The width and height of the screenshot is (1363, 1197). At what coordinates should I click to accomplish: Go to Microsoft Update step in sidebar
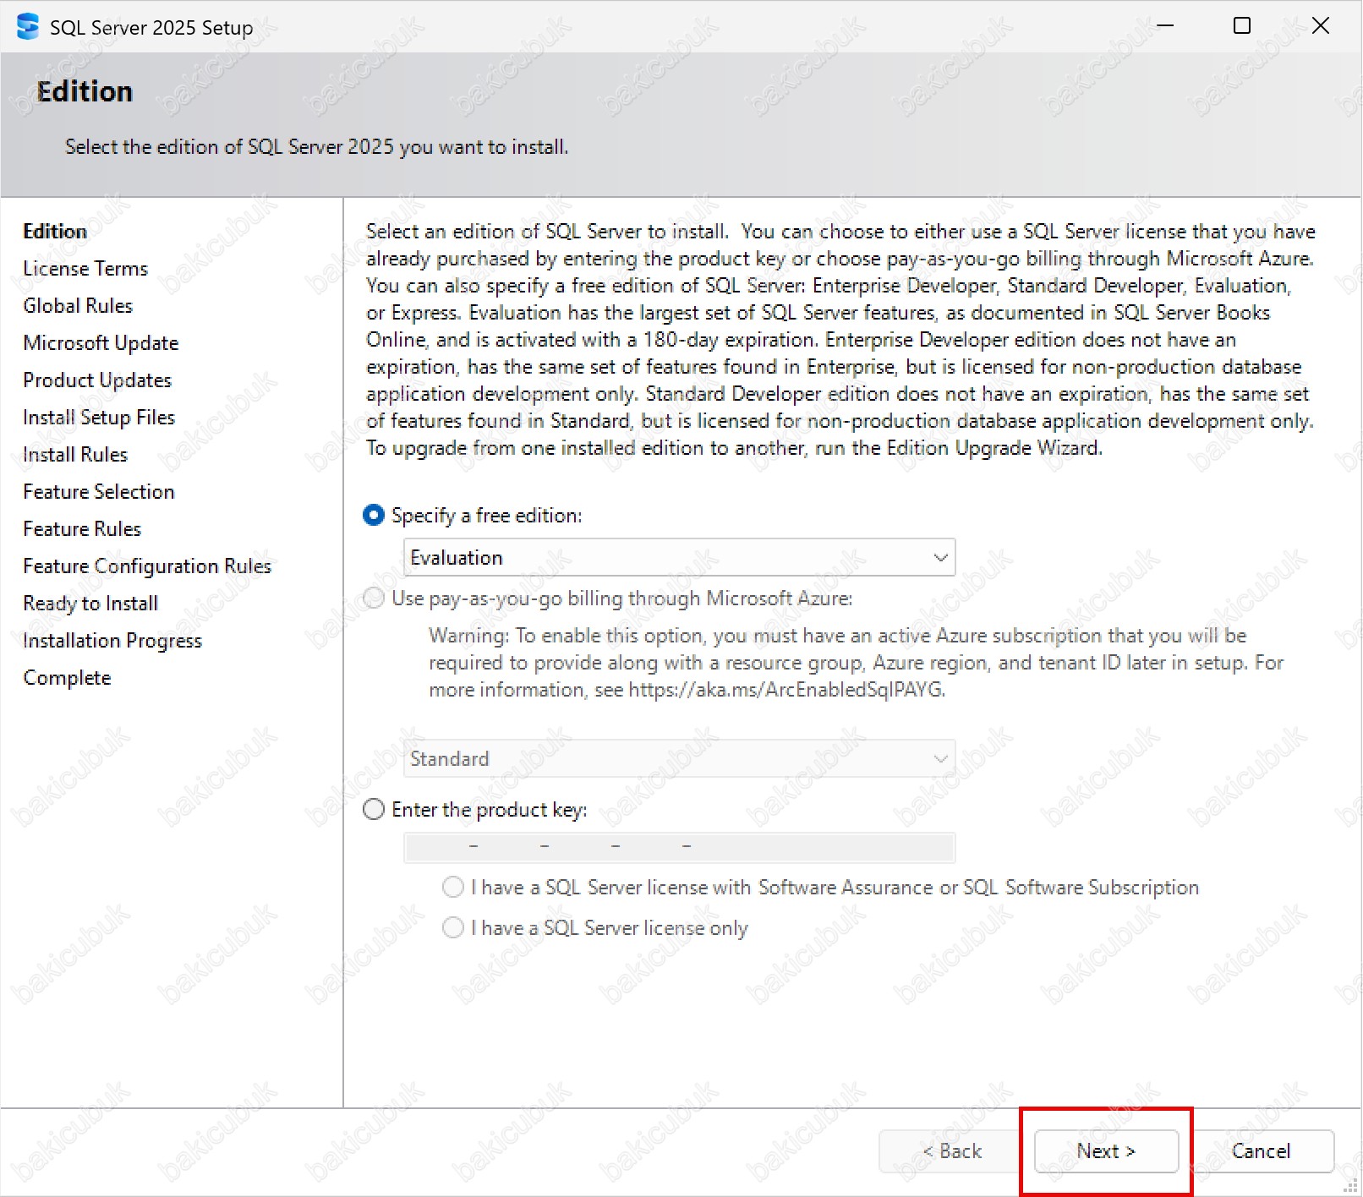[101, 343]
